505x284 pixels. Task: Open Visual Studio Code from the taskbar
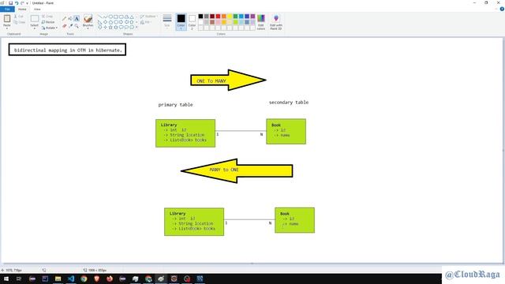point(71,278)
